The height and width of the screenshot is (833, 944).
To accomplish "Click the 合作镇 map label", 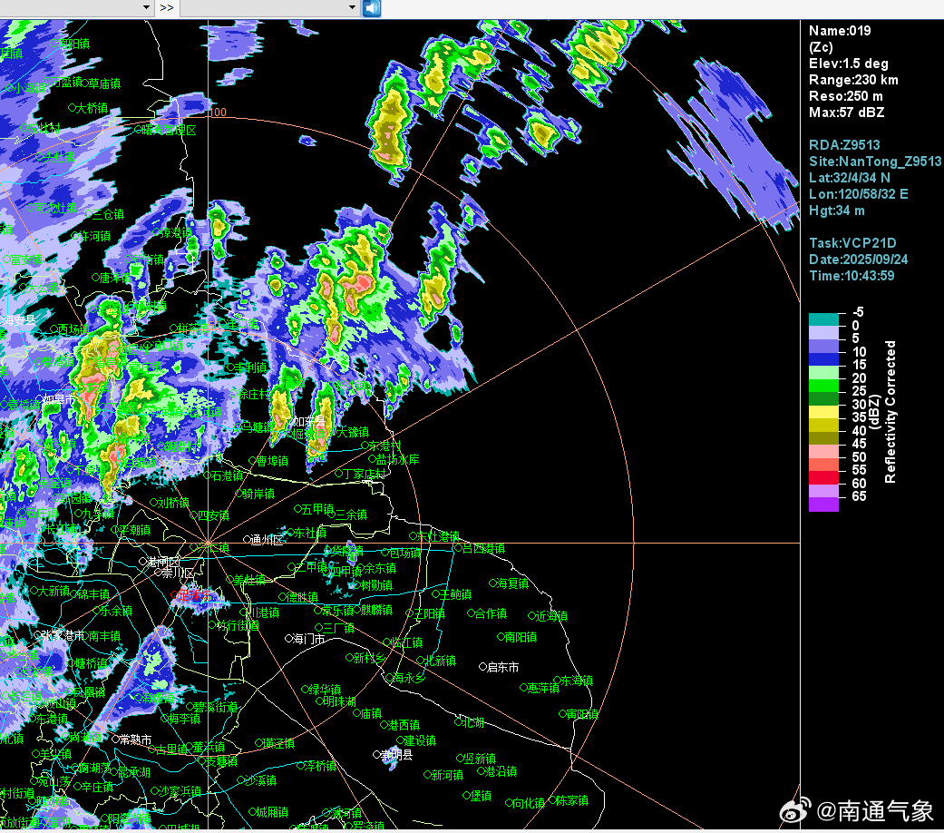I will (x=491, y=613).
